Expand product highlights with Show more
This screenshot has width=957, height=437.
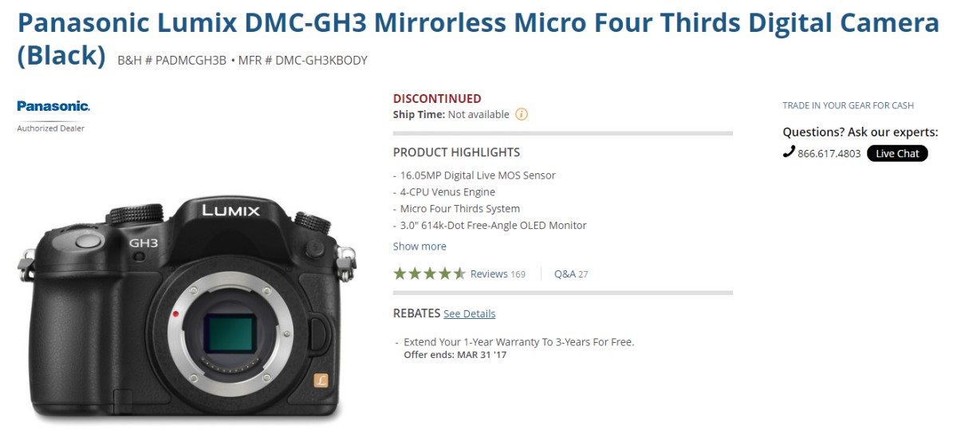click(419, 246)
